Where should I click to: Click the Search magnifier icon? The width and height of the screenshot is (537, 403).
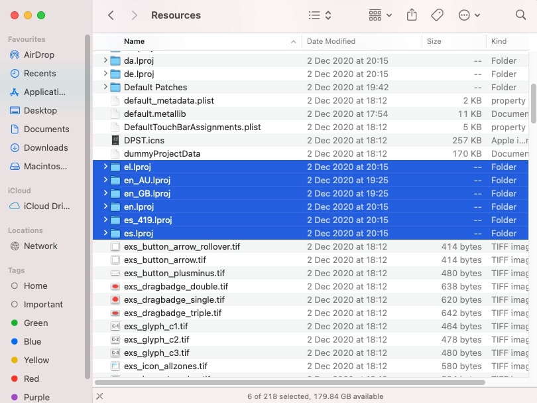(x=520, y=15)
